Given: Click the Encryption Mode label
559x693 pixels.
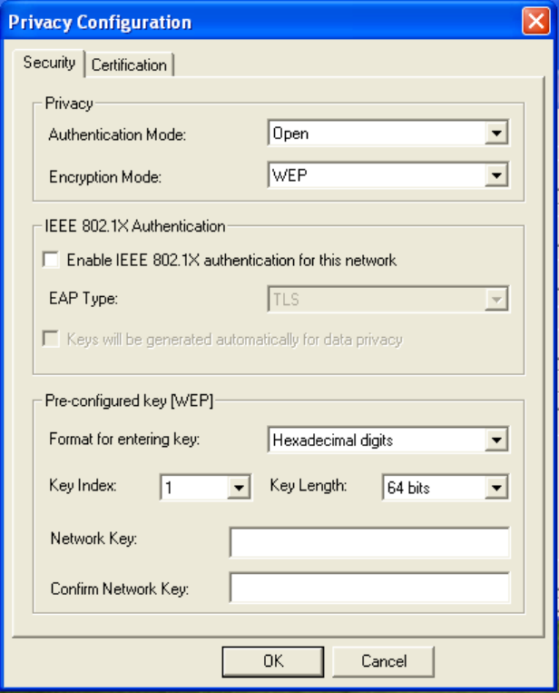Looking at the screenshot, I should point(104,177).
